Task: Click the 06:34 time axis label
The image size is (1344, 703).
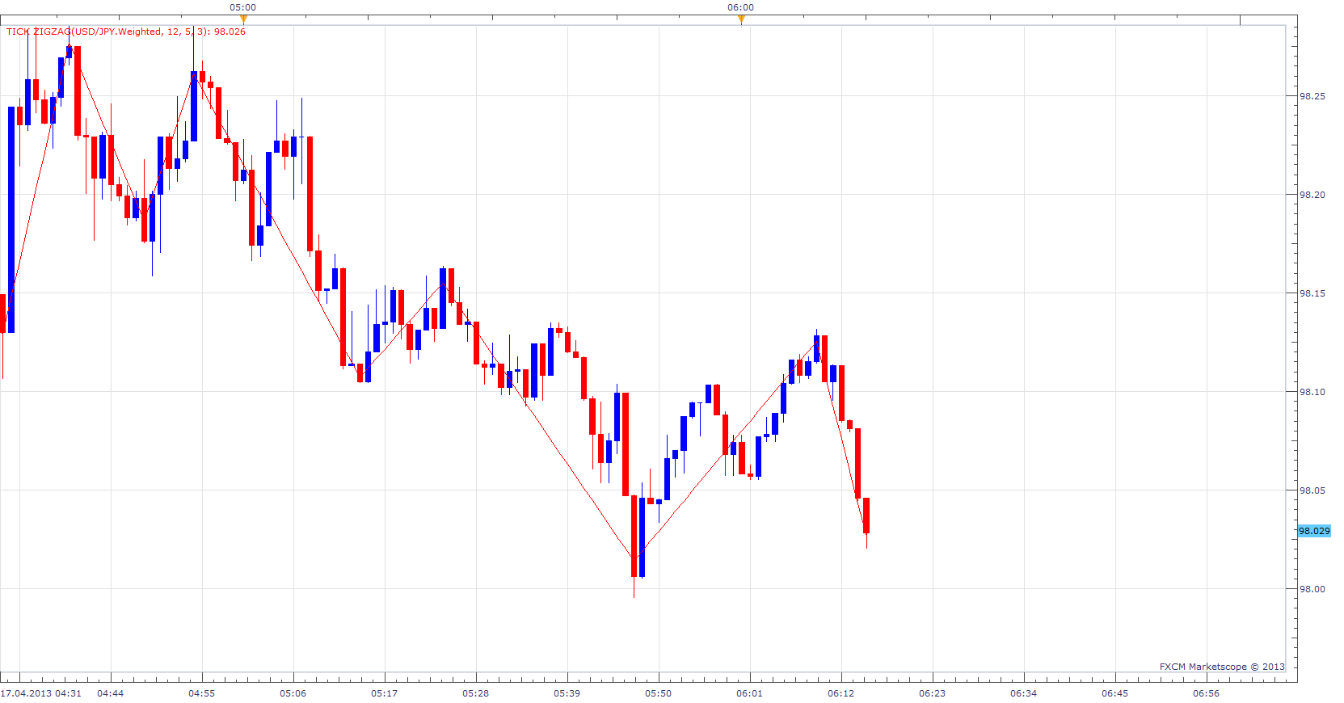Action: pyautogui.click(x=1024, y=693)
